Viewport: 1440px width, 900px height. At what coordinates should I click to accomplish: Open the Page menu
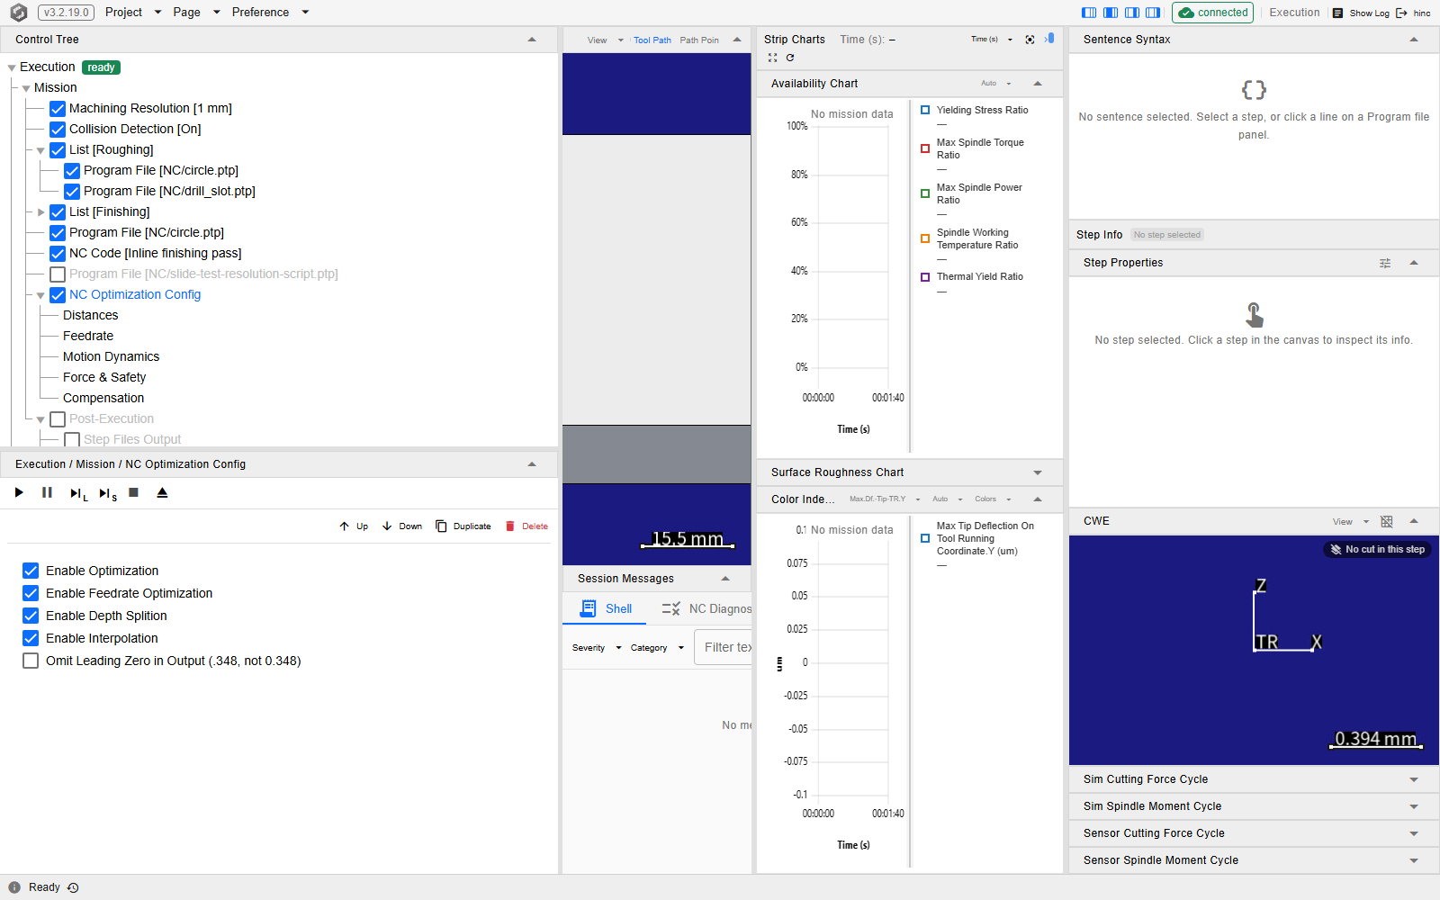(x=196, y=13)
